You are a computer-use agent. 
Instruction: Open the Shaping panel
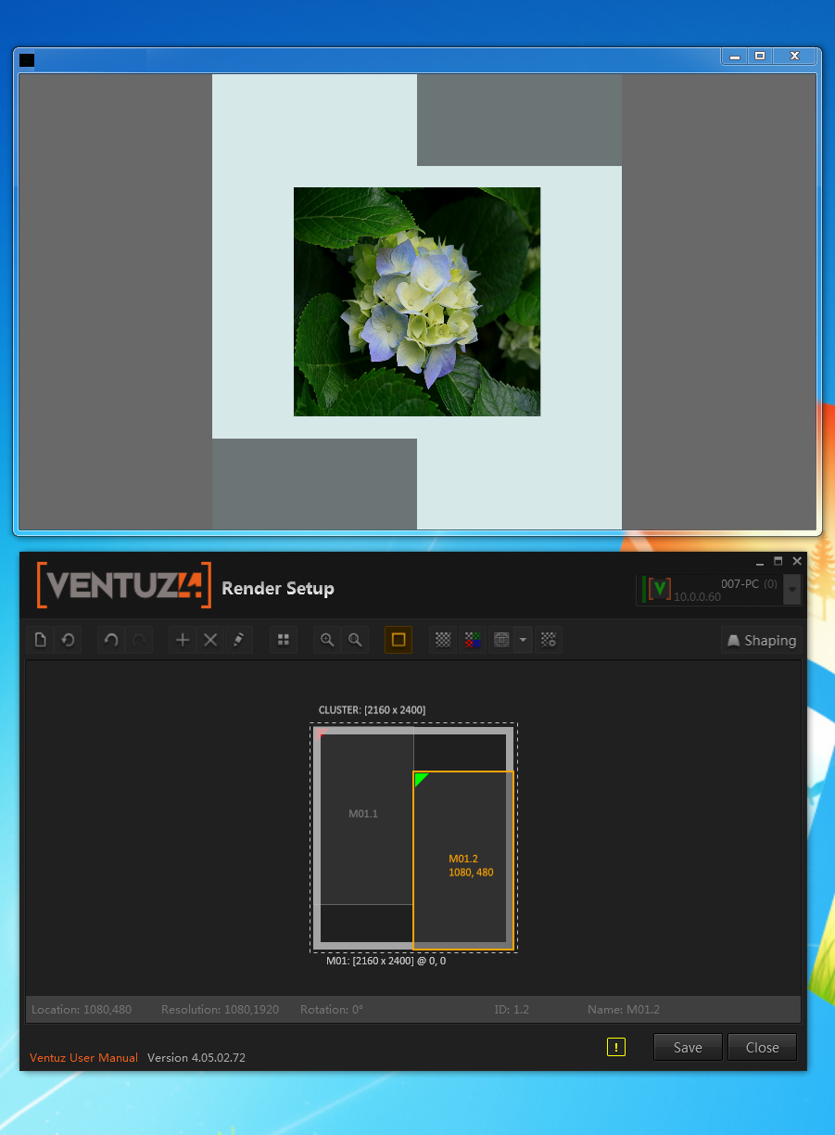[760, 640]
